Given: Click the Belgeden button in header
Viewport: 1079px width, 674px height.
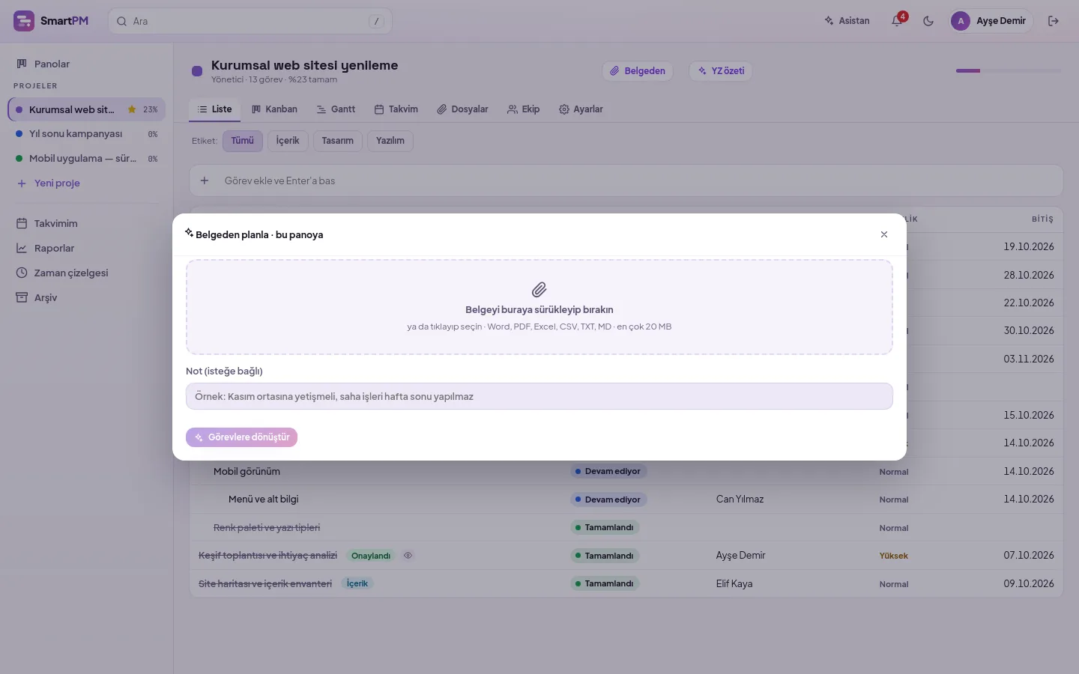Looking at the screenshot, I should 637,71.
